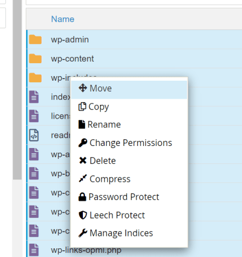Select the wp-links-opml.php file name
The image size is (242, 257).
86,250
